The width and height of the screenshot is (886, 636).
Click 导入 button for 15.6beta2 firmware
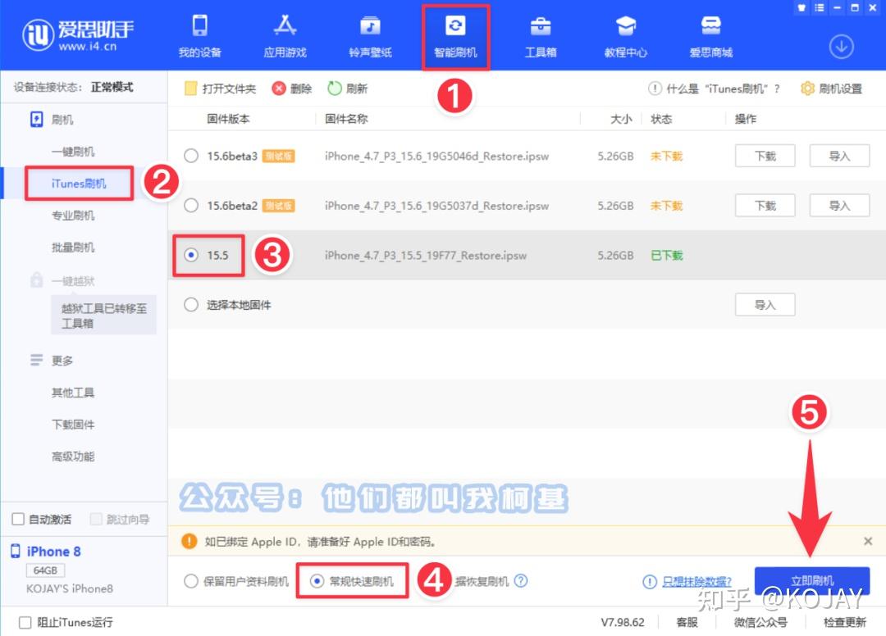click(839, 206)
